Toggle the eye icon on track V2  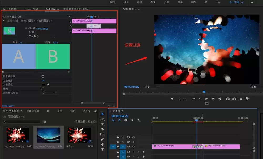134,142
